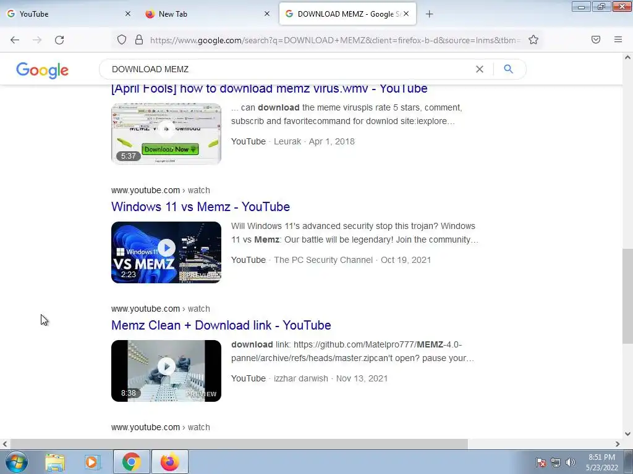Close the DOWNLOAD MEMZ Google tab
Image resolution: width=633 pixels, height=474 pixels.
[406, 14]
